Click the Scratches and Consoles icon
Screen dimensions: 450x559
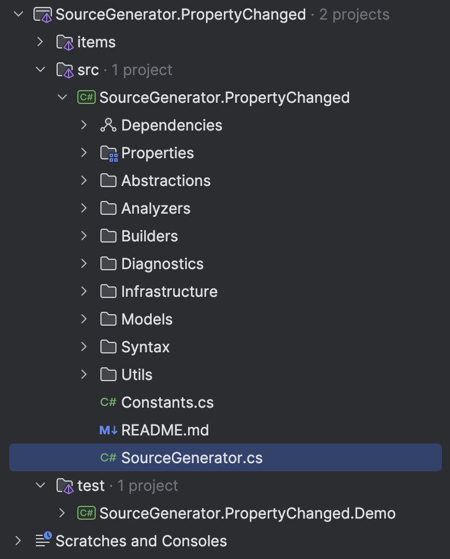click(x=43, y=541)
